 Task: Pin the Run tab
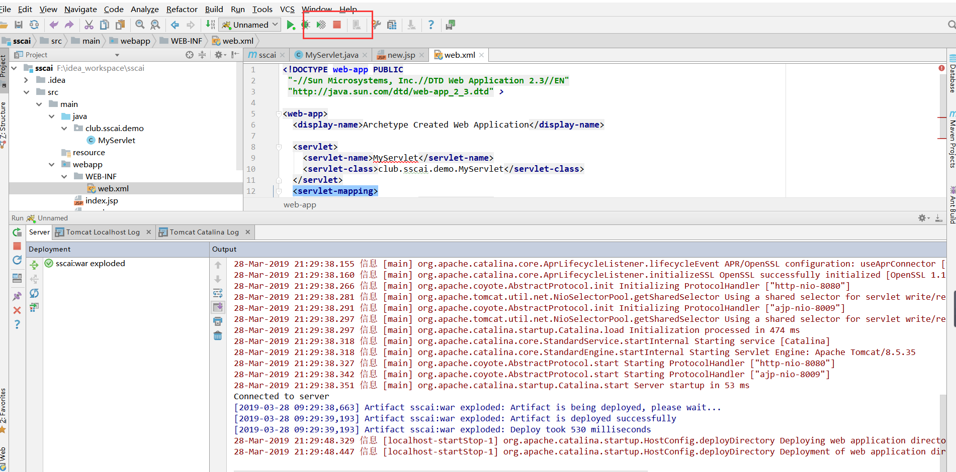click(x=17, y=296)
